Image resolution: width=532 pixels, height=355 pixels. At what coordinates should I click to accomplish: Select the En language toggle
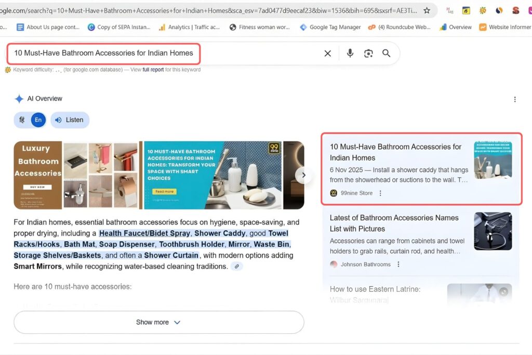click(37, 120)
